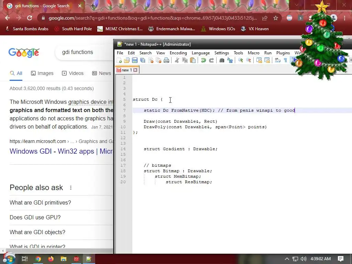352x264 pixels.
Task: Close all documents toolbar icon
Action: click(x=158, y=60)
